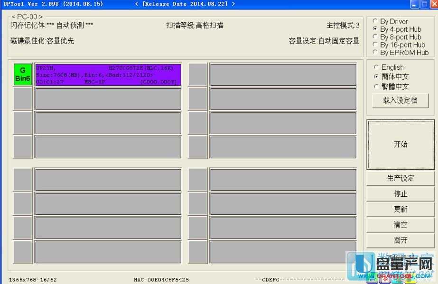
Task: Open 生产设定 production settings
Action: (400, 178)
